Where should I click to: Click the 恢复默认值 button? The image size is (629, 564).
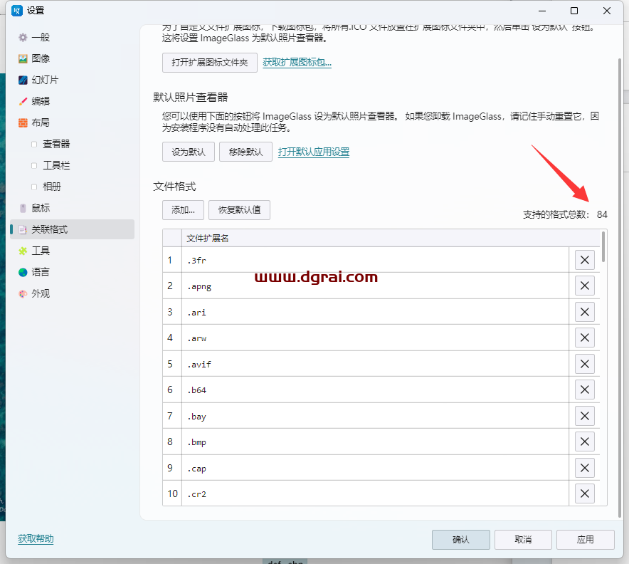tap(240, 210)
